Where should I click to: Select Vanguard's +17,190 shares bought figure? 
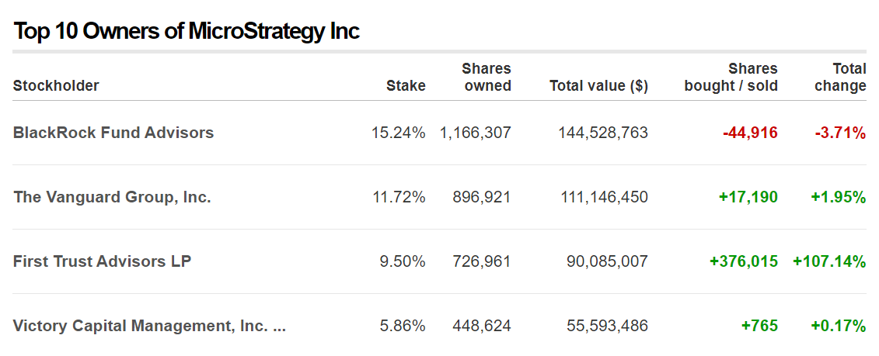(x=749, y=197)
